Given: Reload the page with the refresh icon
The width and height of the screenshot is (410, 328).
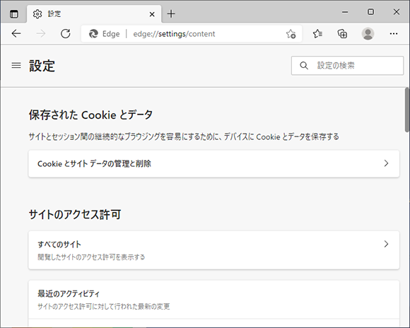Looking at the screenshot, I should point(65,33).
